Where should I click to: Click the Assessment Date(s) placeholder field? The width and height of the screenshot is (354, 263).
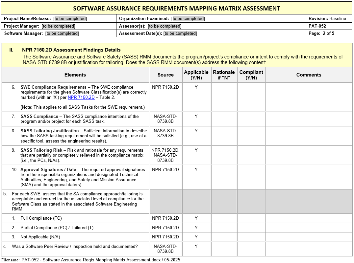pos(180,33)
